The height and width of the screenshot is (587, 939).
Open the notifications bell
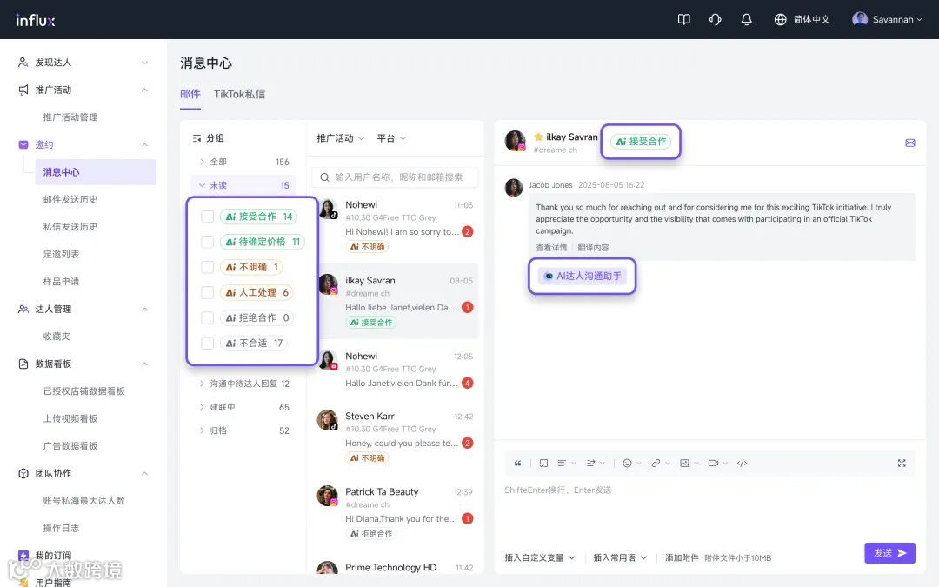click(746, 19)
